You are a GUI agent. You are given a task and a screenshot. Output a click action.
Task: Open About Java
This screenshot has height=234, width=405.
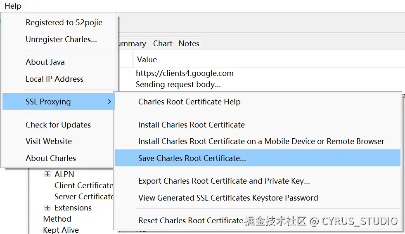point(45,62)
